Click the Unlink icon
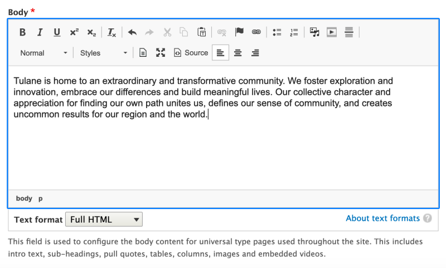Screen dimensions: 446x268 pos(221,32)
